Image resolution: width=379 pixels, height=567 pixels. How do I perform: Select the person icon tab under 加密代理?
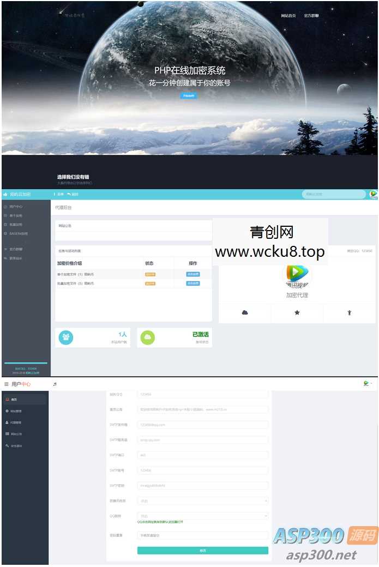tap(349, 312)
